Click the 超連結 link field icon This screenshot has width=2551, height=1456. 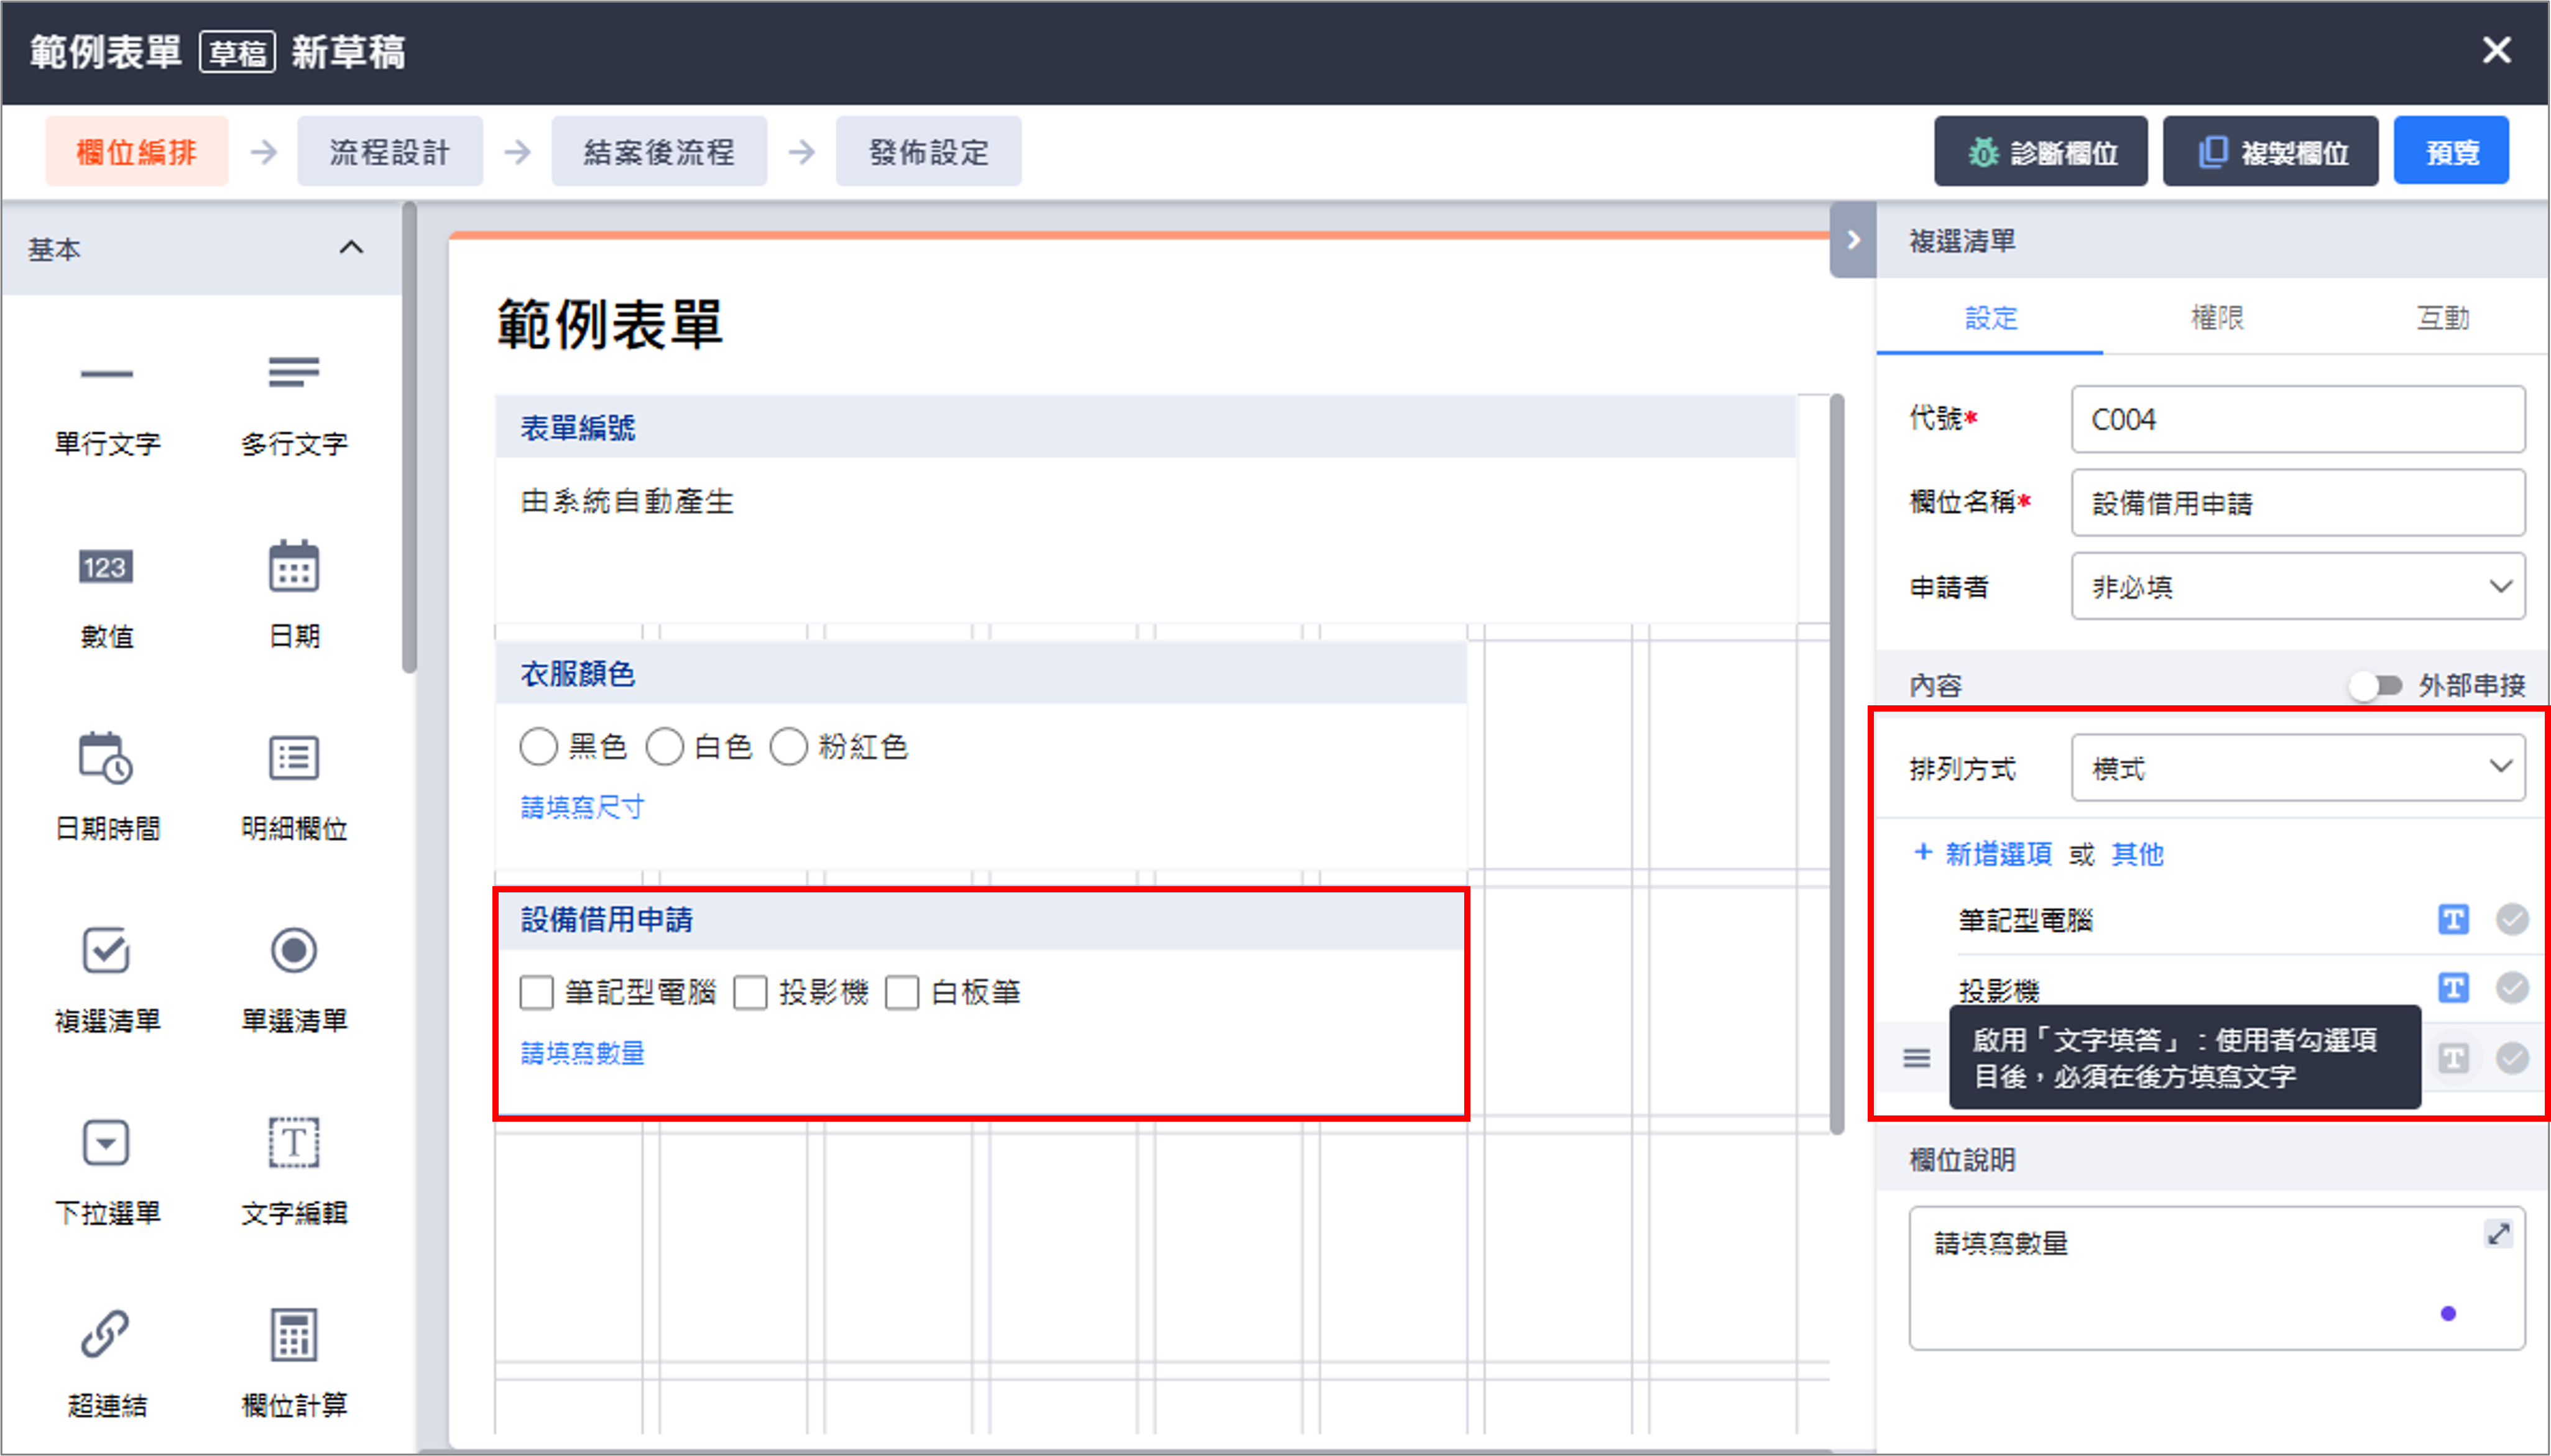tap(106, 1335)
